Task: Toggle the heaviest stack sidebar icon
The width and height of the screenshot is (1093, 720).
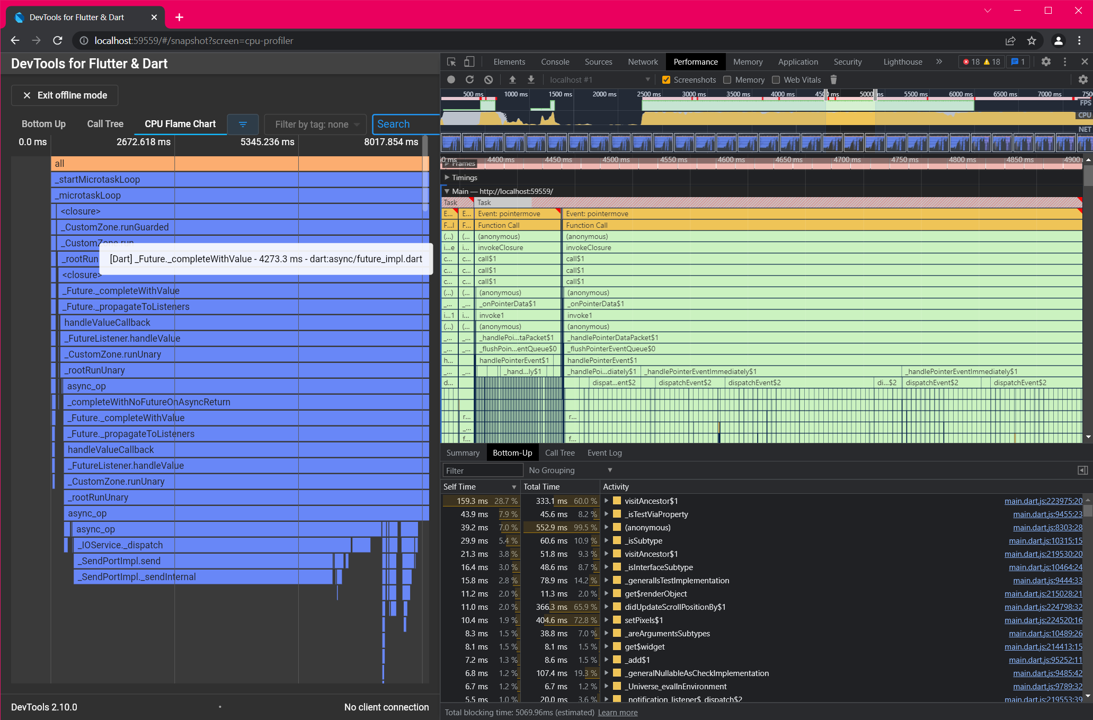Action: [1083, 470]
